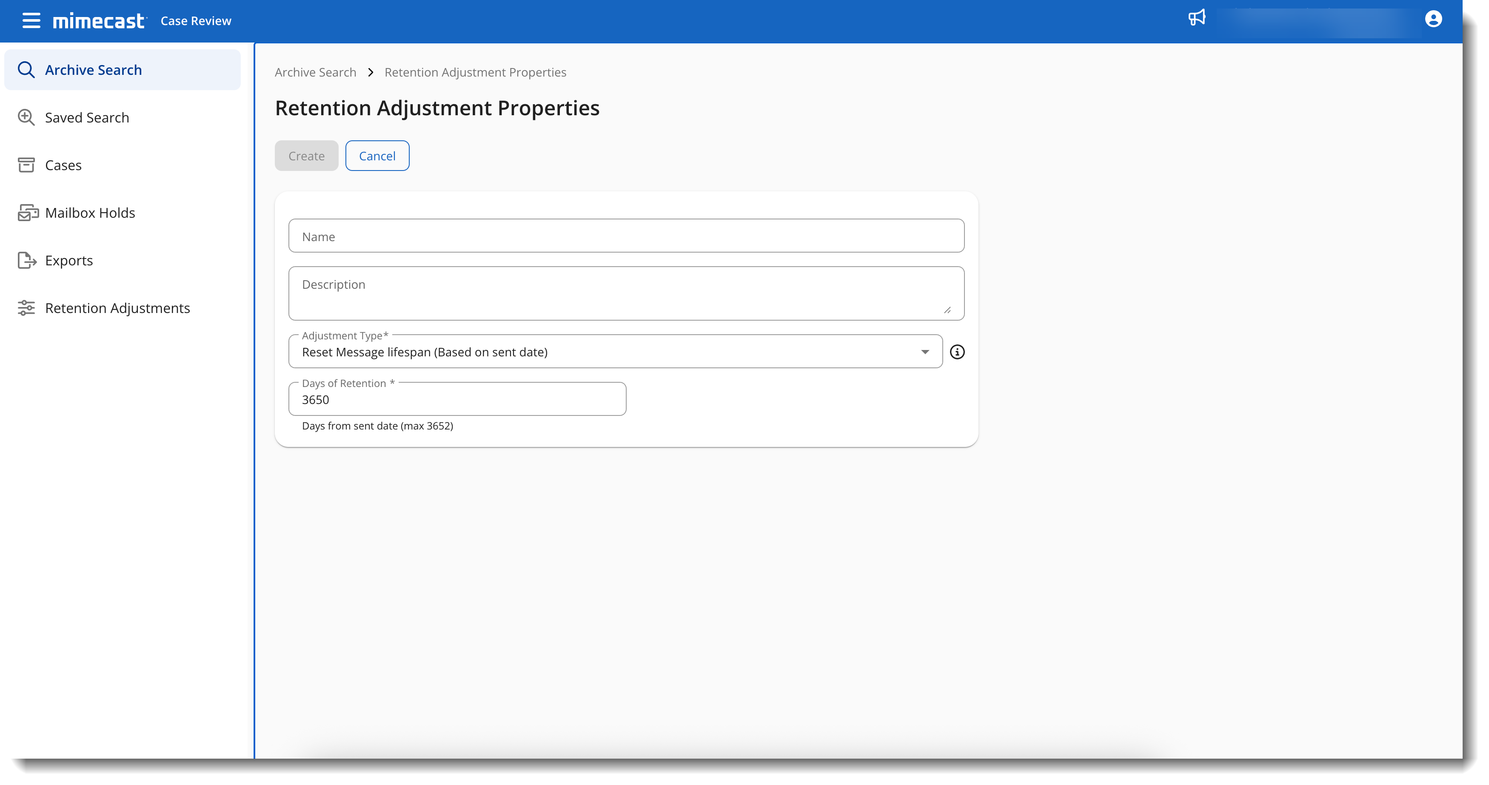Show Adjustment Type info tooltip icon

click(957, 352)
